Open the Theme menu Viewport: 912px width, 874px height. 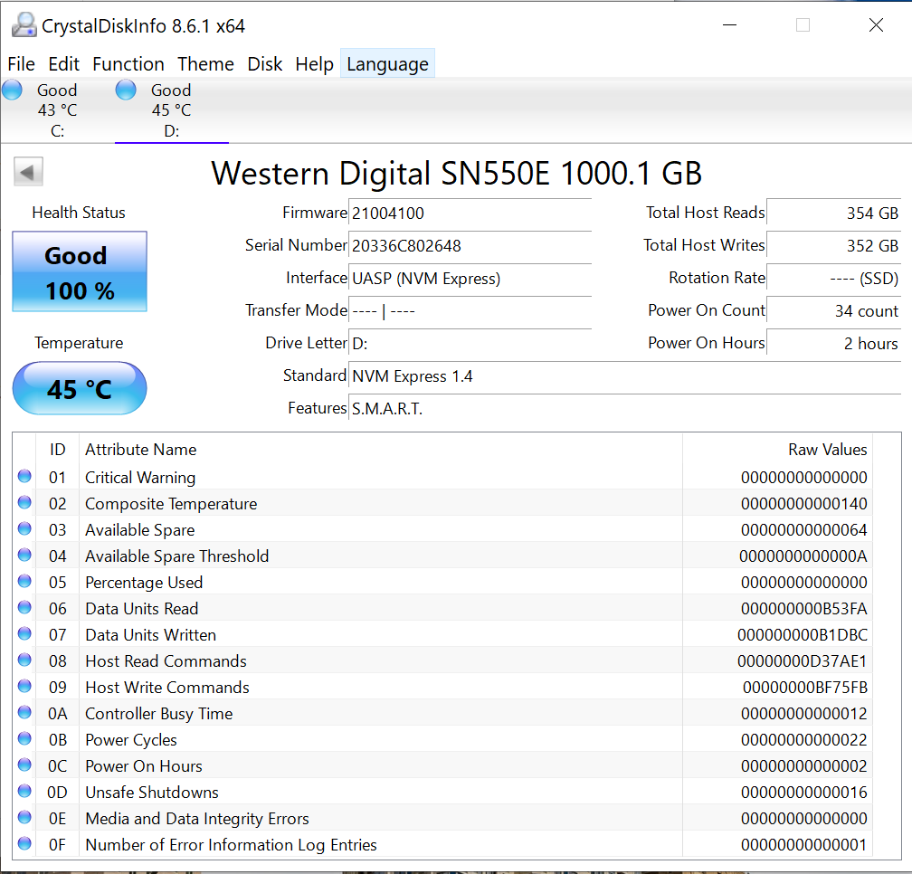coord(205,64)
